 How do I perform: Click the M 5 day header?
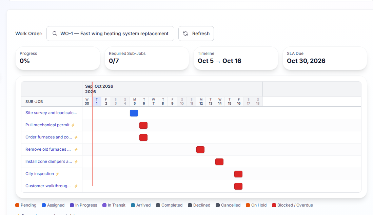click(x=134, y=102)
